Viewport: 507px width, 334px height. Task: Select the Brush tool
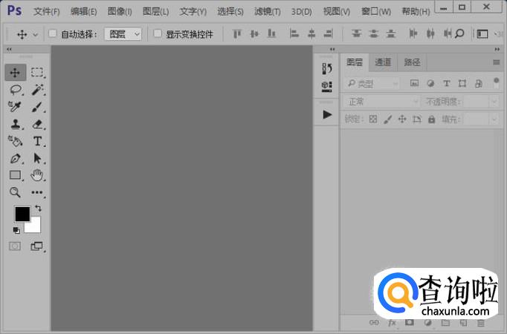(x=37, y=107)
